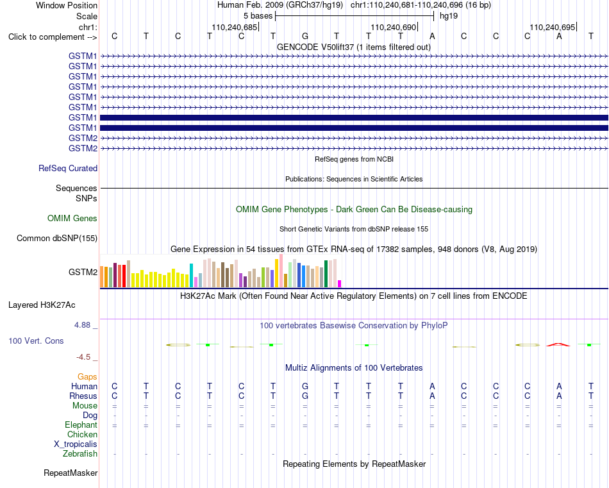Image resolution: width=609 pixels, height=488 pixels.
Task: Select the Dog alignment row label
Action: pos(90,416)
